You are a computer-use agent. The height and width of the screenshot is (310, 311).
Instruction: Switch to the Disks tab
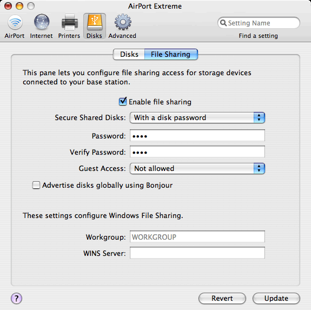pyautogui.click(x=129, y=54)
